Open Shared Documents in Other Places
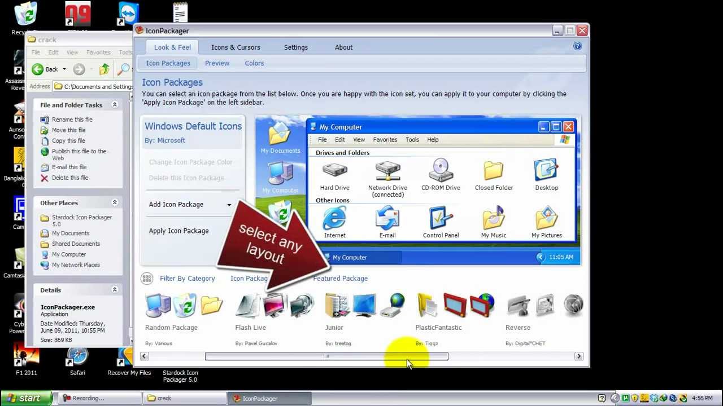Screen dimensions: 723x406 [x=76, y=244]
